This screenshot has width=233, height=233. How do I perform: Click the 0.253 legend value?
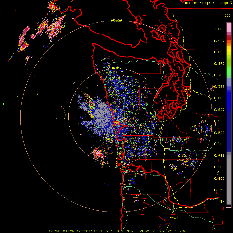pyautogui.click(x=219, y=190)
